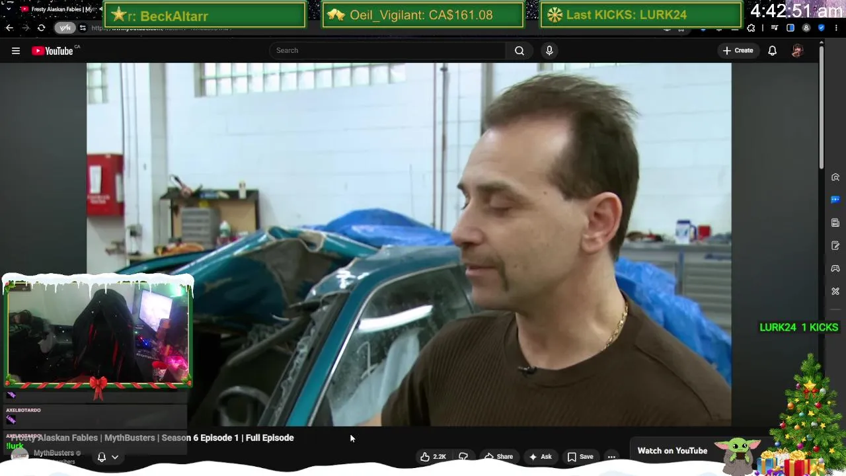Open the YouTube hamburger guide menu
Image resolution: width=846 pixels, height=476 pixels.
(16, 51)
